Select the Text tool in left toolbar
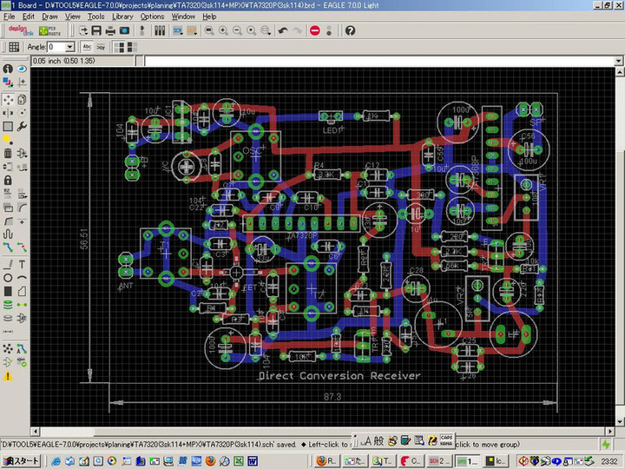 pyautogui.click(x=22, y=264)
